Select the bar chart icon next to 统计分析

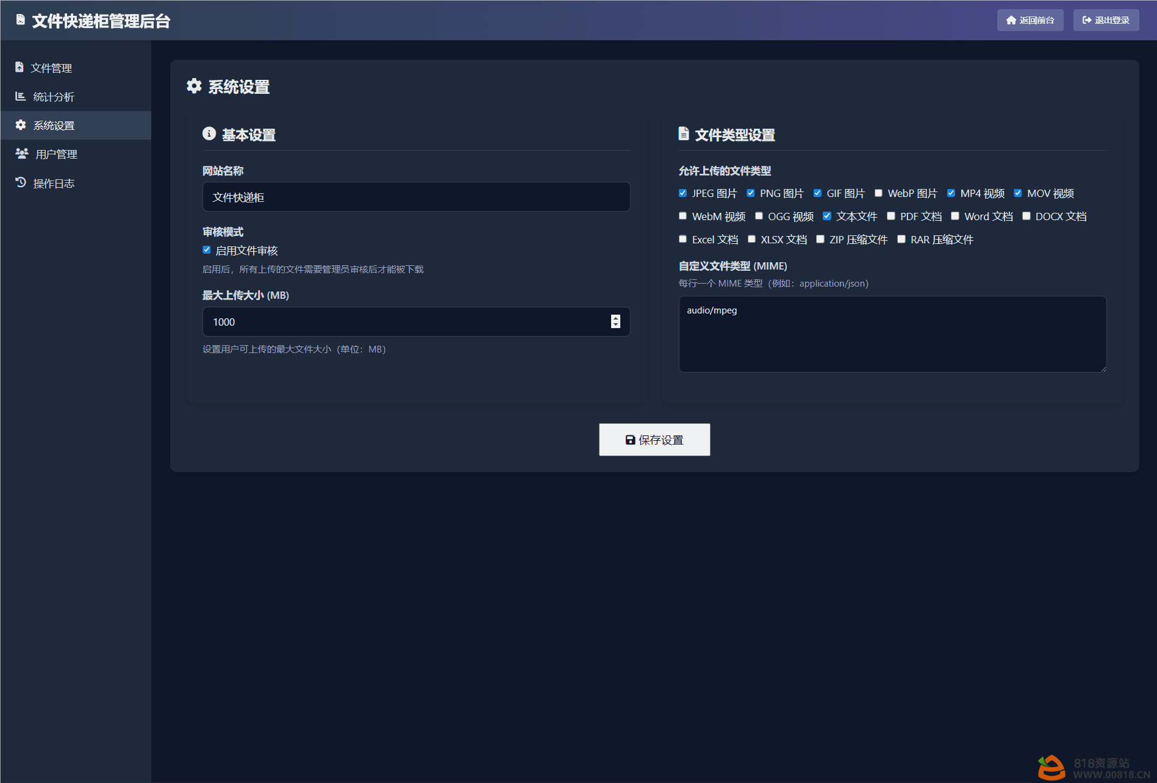click(20, 96)
